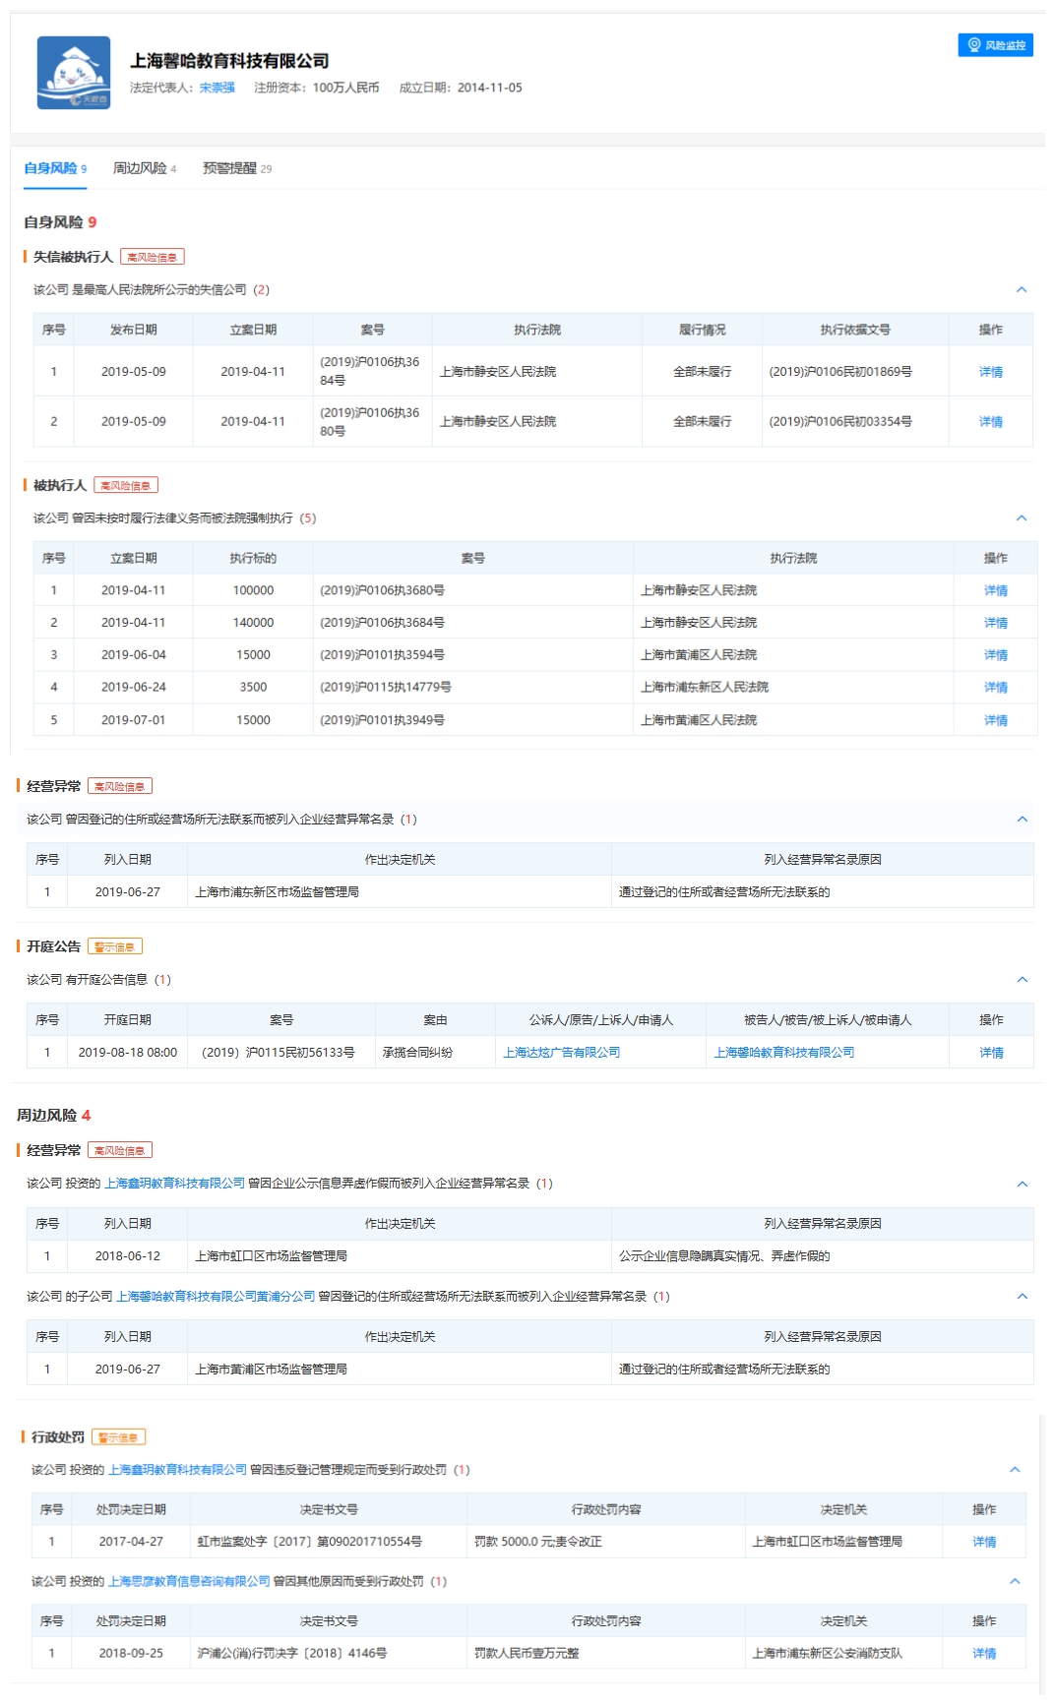
Task: Click the 高风险信息 tag beside 失信被执行人
Action: tap(153, 257)
